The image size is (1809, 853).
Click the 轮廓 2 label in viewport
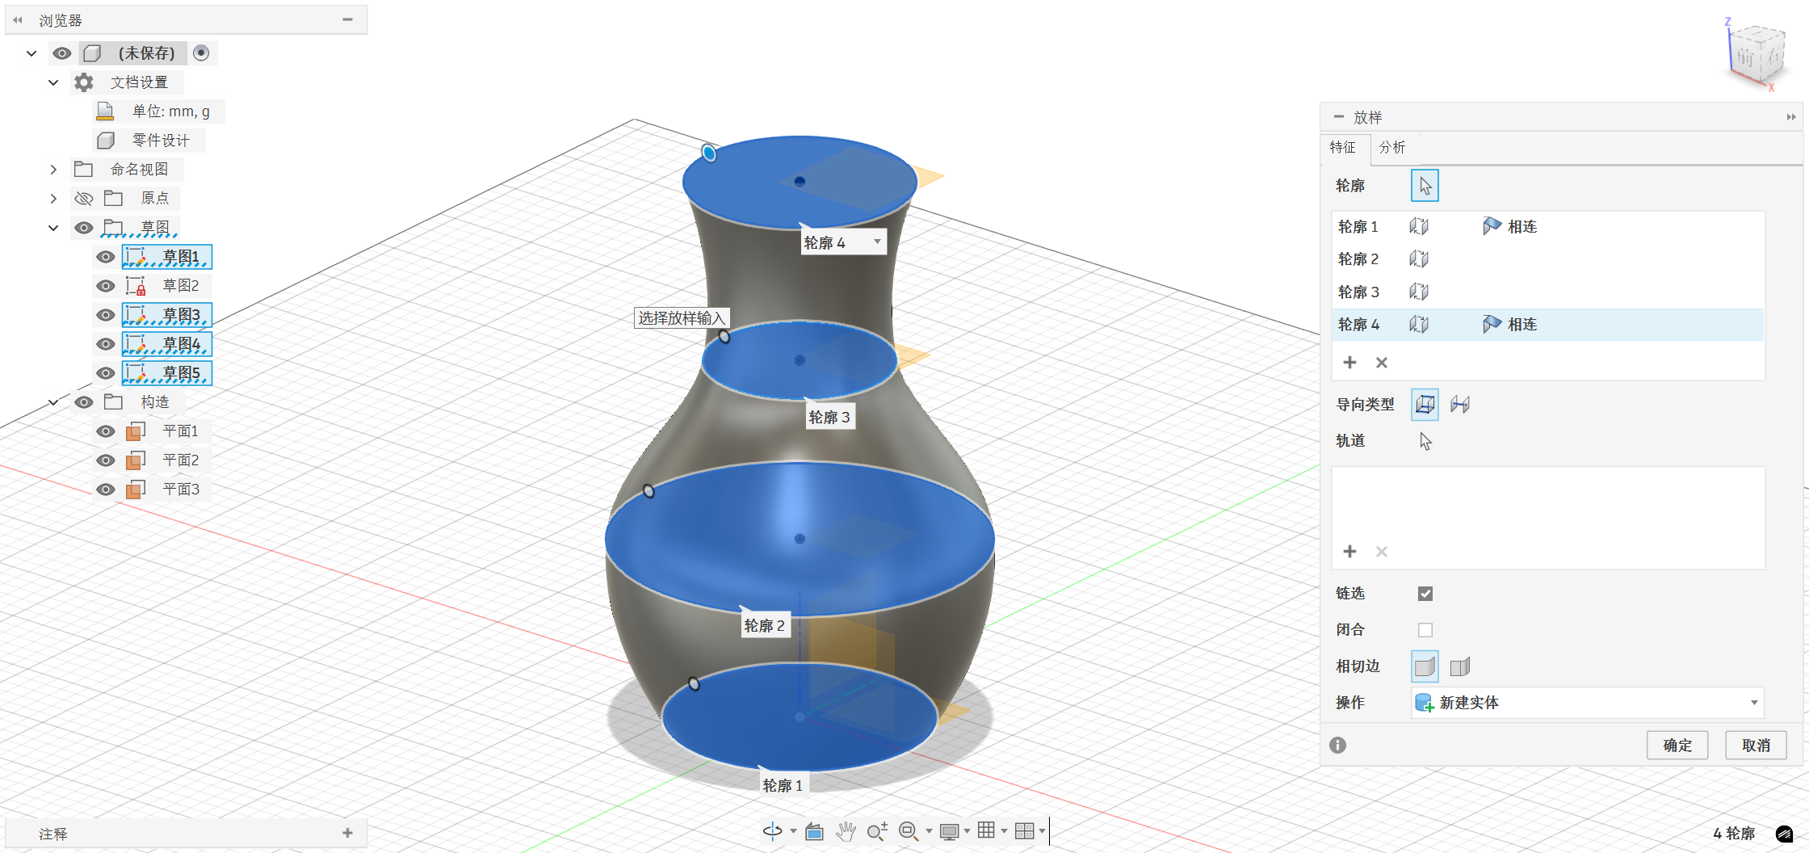[764, 625]
